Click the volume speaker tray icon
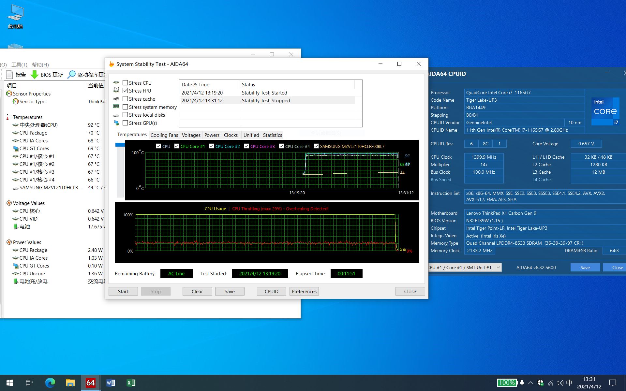The image size is (626, 391). (x=560, y=383)
